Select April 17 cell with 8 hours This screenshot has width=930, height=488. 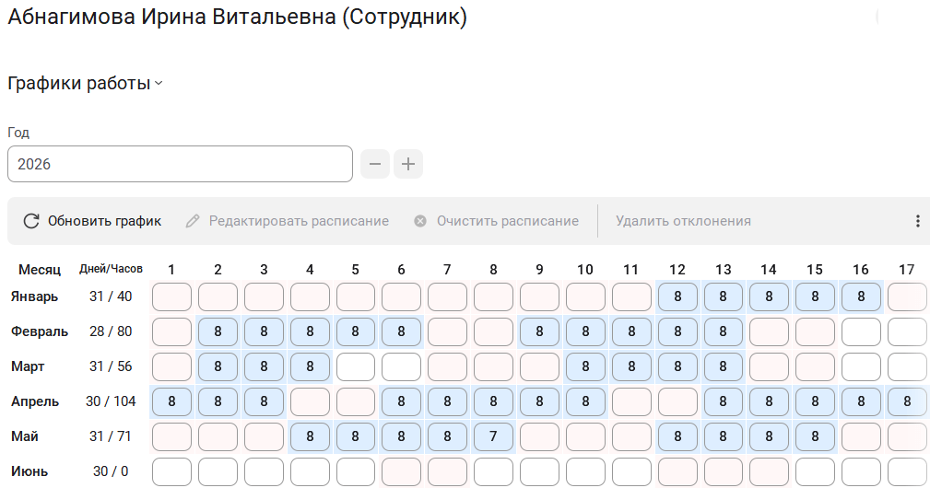pos(907,401)
